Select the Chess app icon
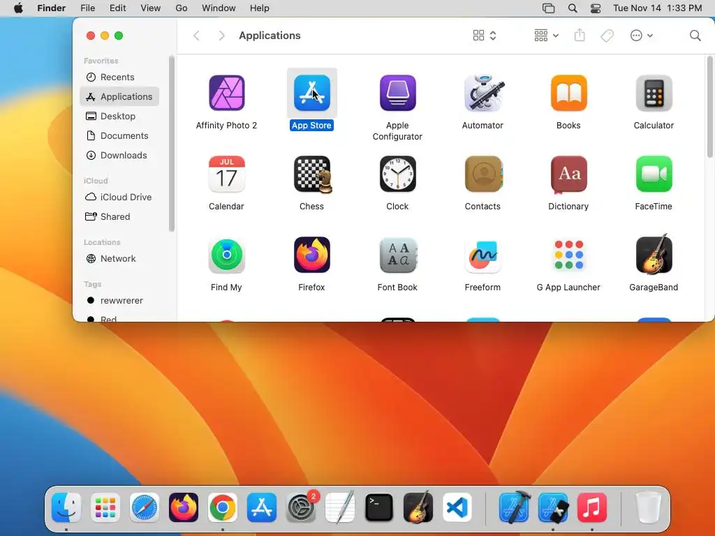715x536 pixels. click(x=313, y=174)
